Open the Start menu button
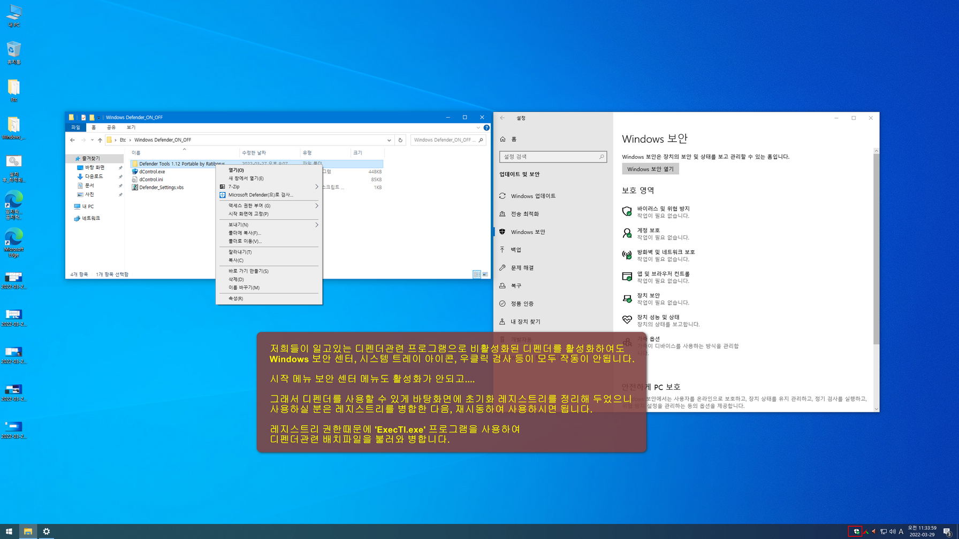 pyautogui.click(x=9, y=532)
